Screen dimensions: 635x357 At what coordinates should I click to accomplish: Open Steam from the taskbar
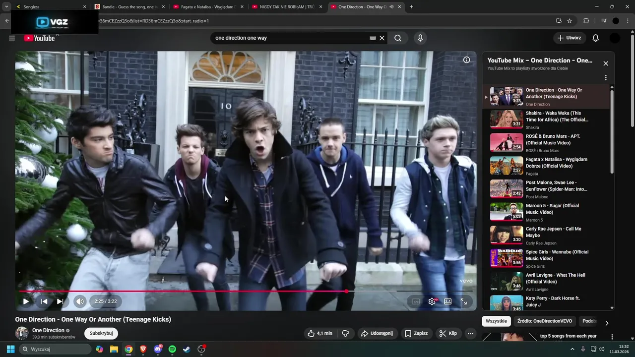[187, 349]
